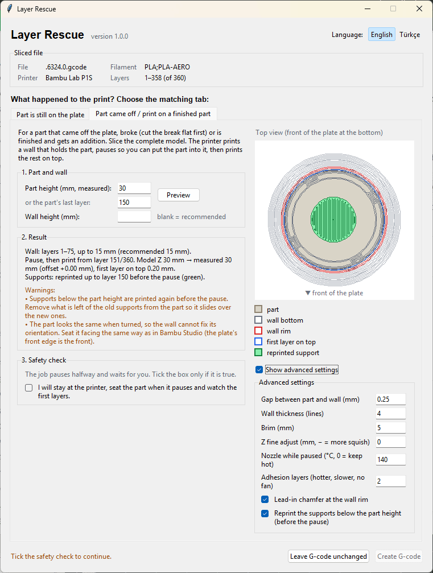This screenshot has width=433, height=573.
Task: Click the 'version 1.0.0' label
Action: tap(110, 36)
